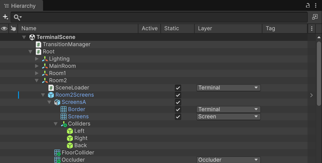Click the green cube icon of Back
Screen dimensions: 322x163
point(70,145)
